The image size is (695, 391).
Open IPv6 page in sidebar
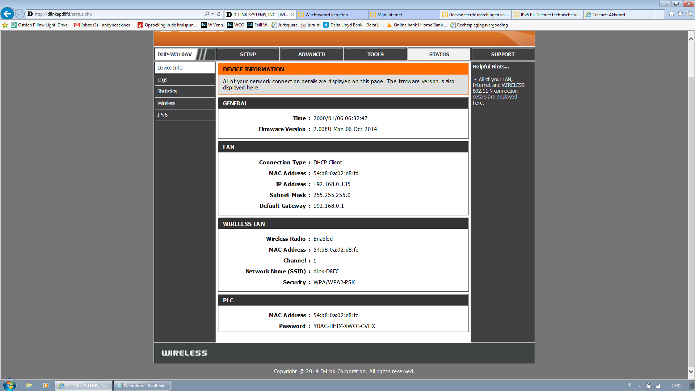click(185, 115)
